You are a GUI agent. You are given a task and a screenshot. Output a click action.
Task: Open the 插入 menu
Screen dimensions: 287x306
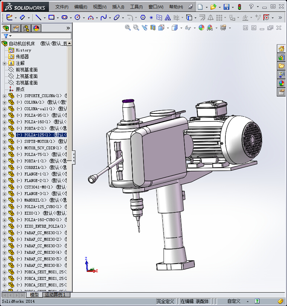coord(118,7)
